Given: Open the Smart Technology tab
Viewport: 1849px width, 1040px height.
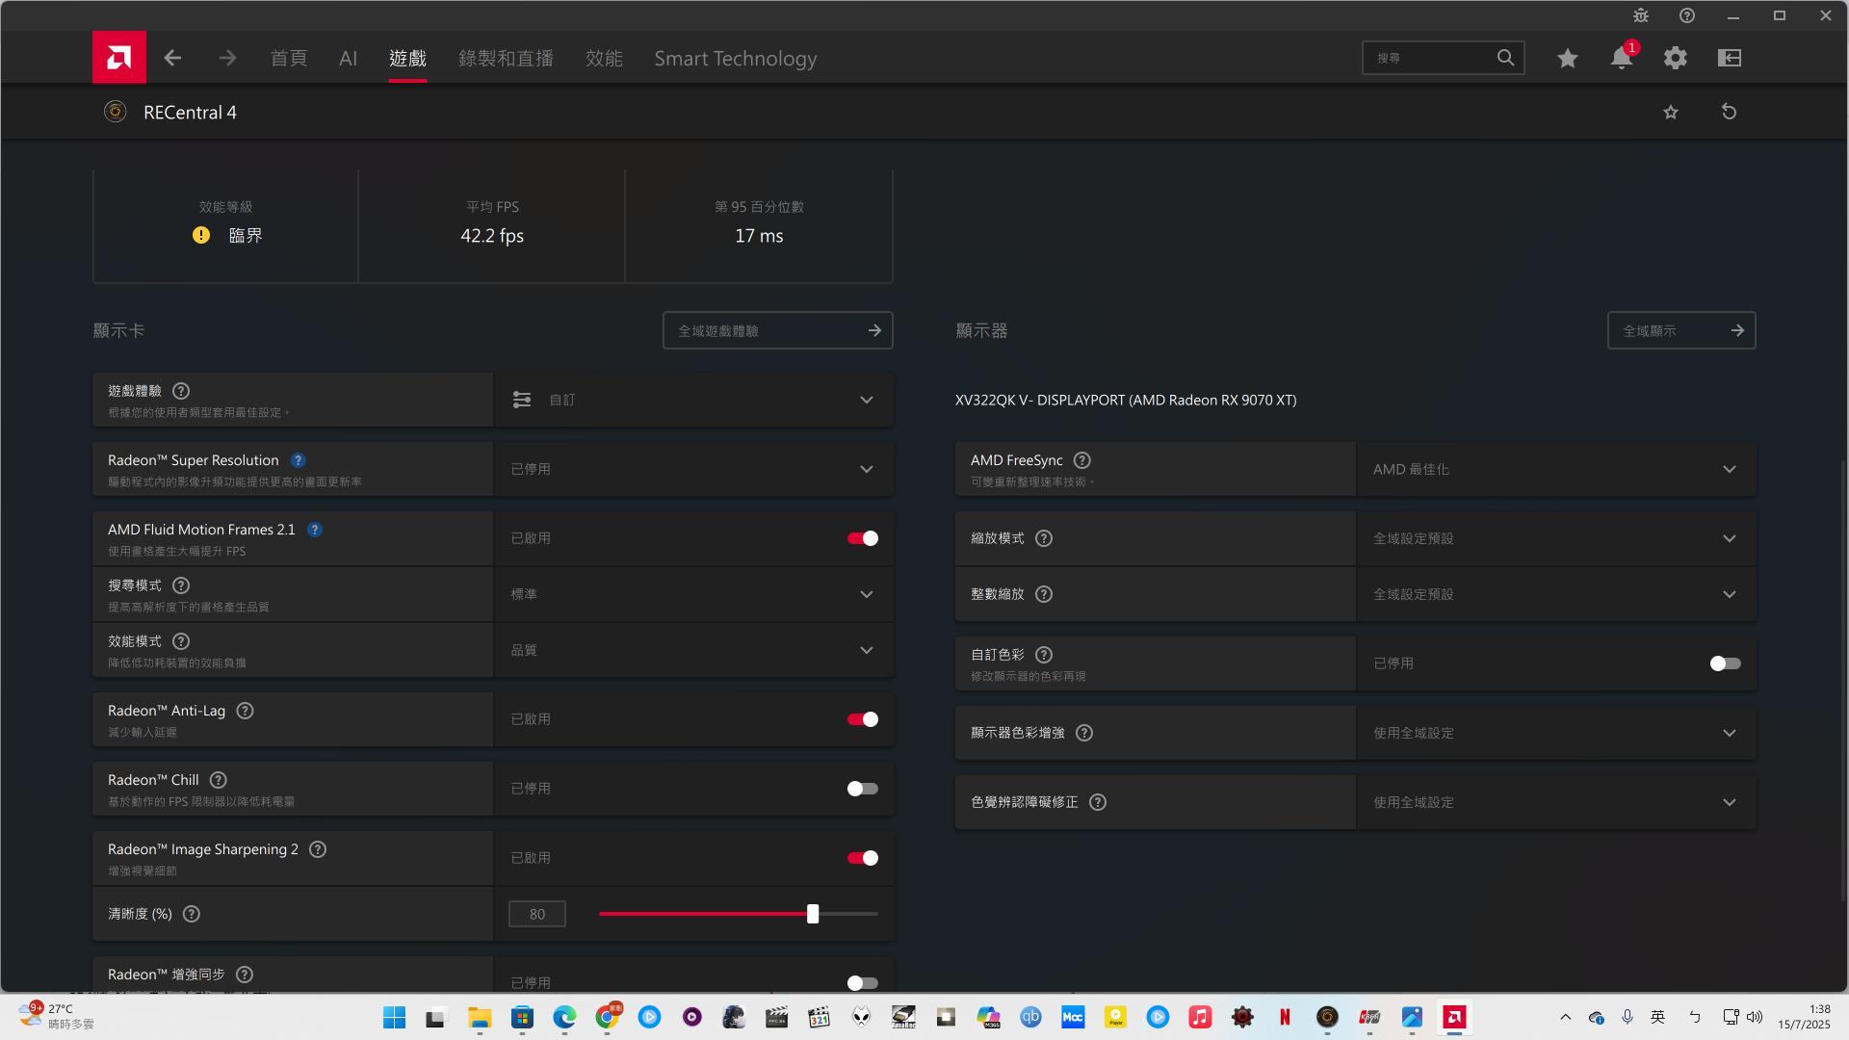Looking at the screenshot, I should click(735, 58).
